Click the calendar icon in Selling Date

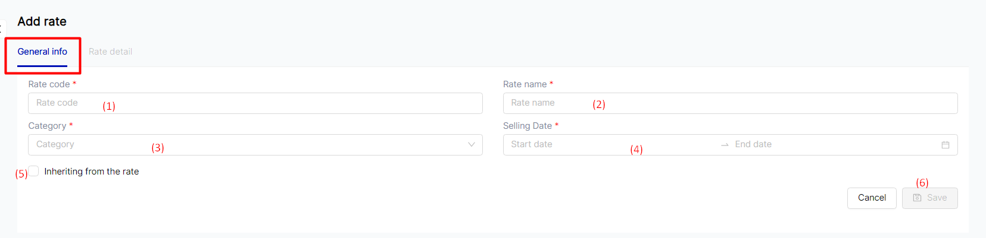click(945, 145)
